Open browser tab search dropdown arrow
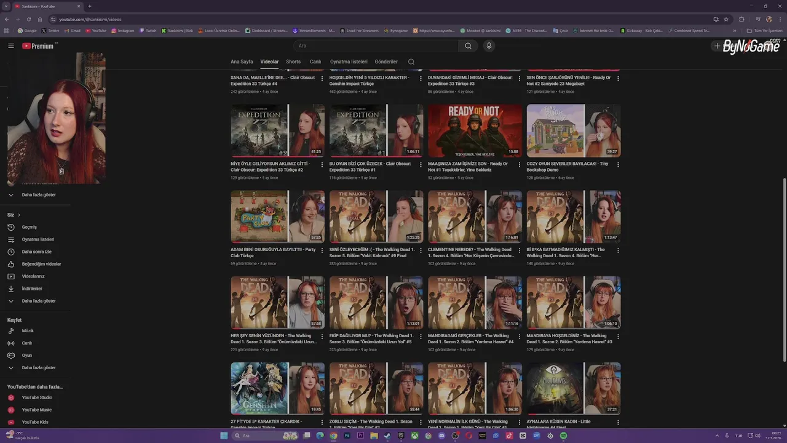 6,6
